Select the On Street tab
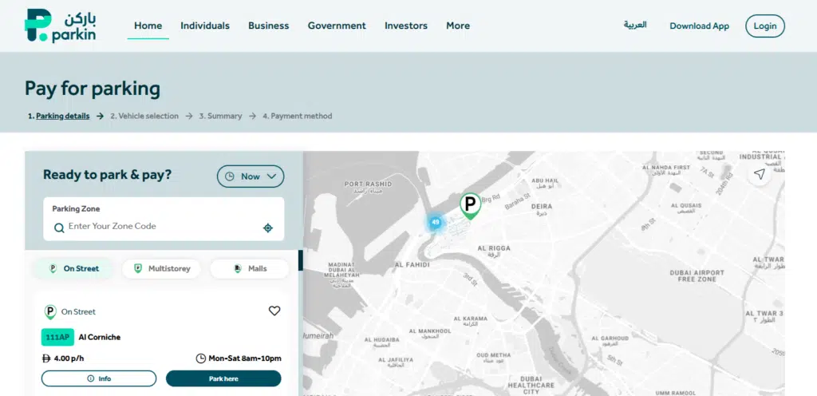The width and height of the screenshot is (817, 396). pos(73,269)
